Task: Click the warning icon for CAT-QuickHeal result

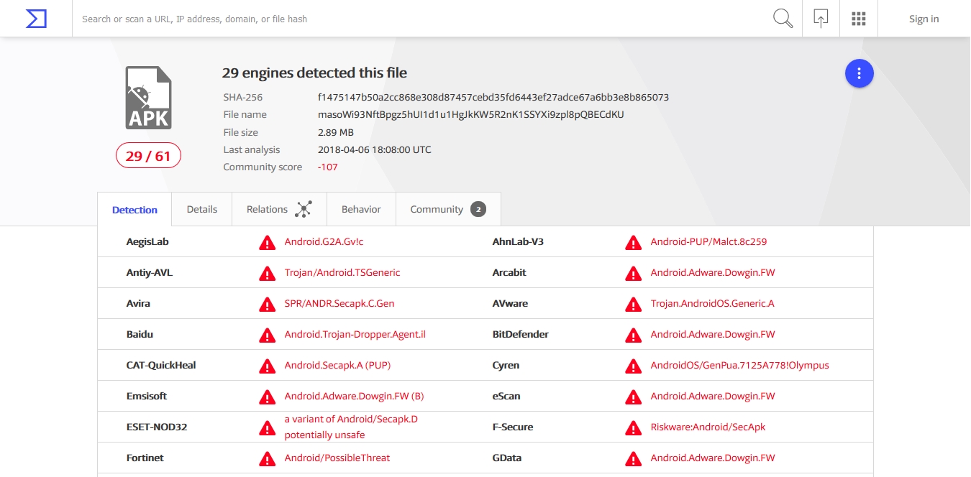Action: point(267,366)
